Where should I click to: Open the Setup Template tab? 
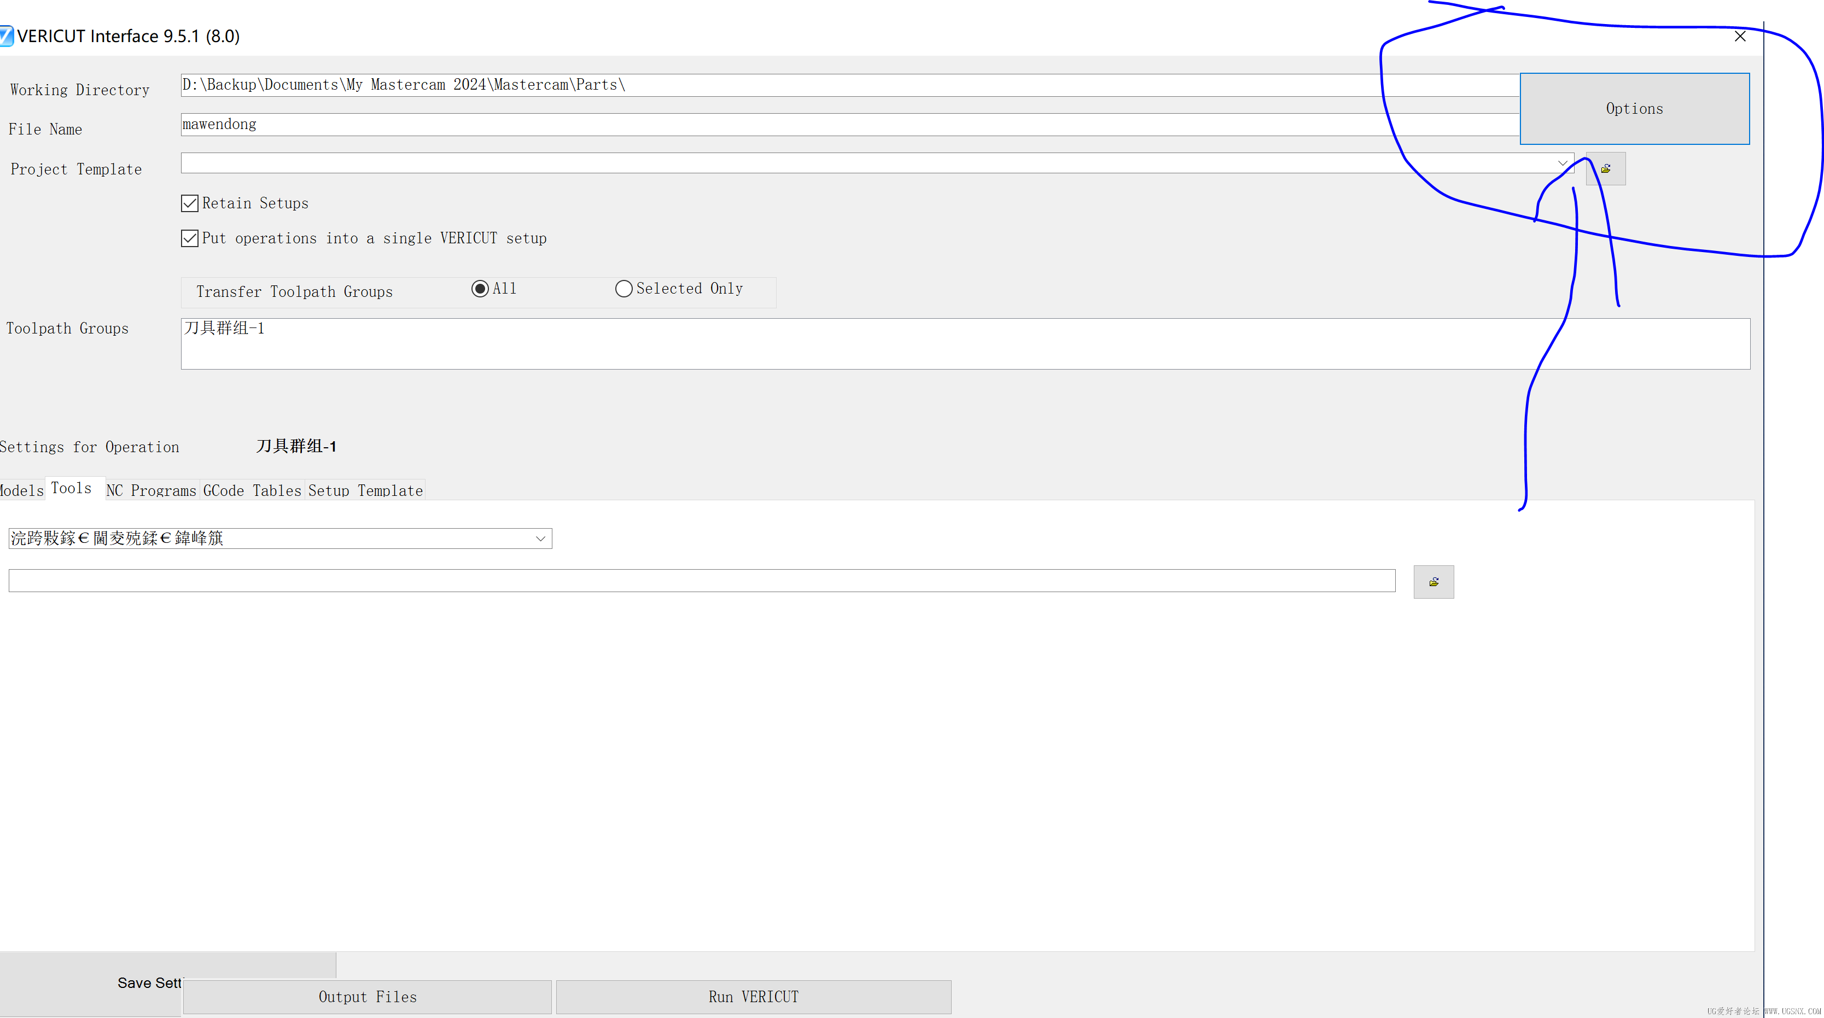click(365, 490)
